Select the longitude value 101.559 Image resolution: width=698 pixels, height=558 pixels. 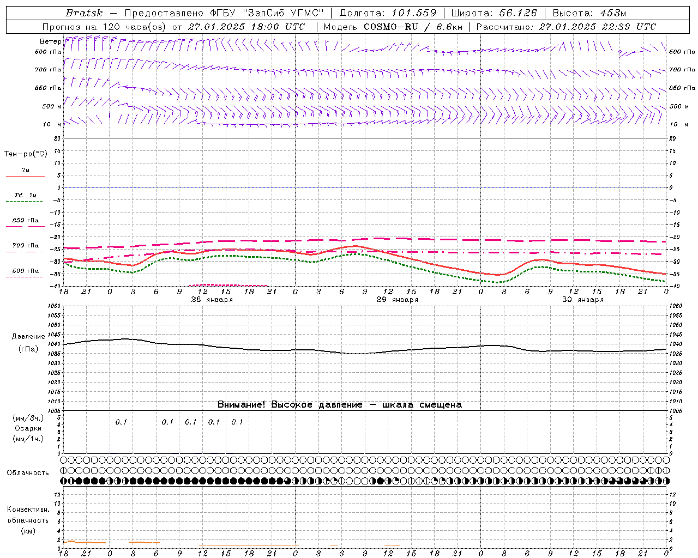[x=414, y=13]
